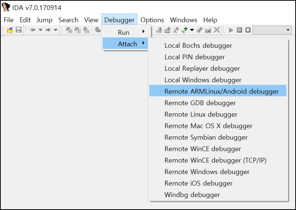Viewport: 296px width, 210px height.
Task: Open the Search menu
Action: tap(68, 20)
